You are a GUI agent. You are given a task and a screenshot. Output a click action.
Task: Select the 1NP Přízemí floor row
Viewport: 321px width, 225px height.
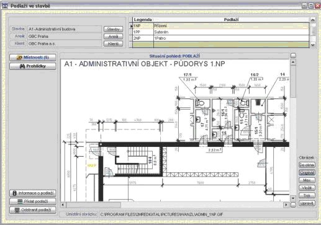pos(221,26)
